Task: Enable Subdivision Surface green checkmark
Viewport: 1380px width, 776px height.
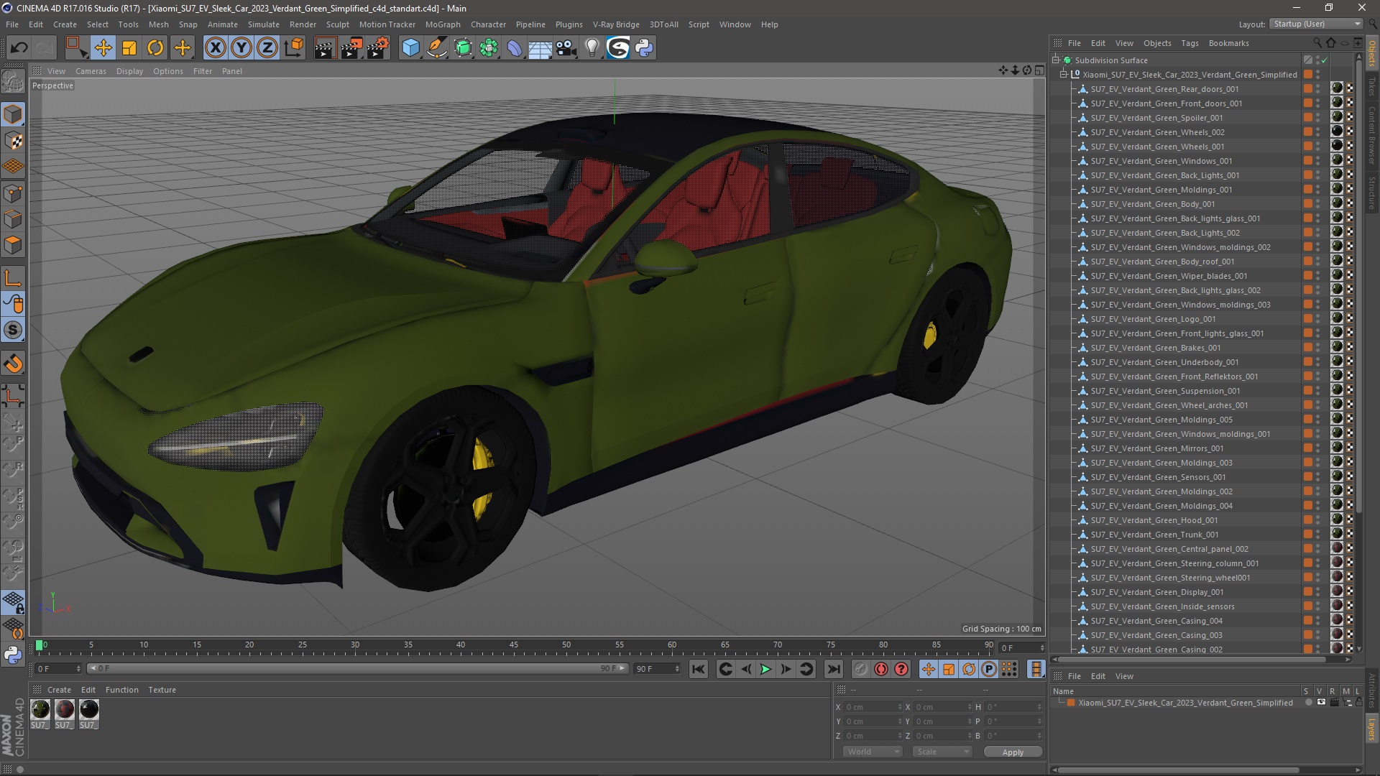Action: point(1325,60)
